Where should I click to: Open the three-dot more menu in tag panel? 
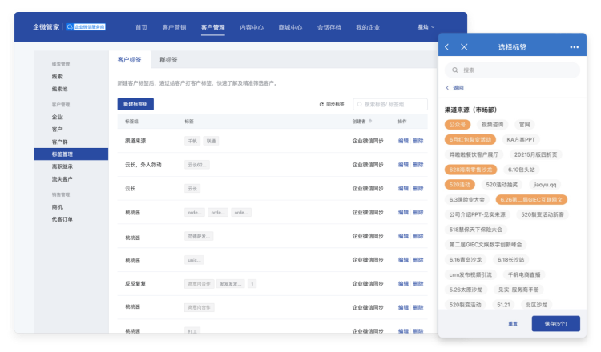pyautogui.click(x=574, y=47)
